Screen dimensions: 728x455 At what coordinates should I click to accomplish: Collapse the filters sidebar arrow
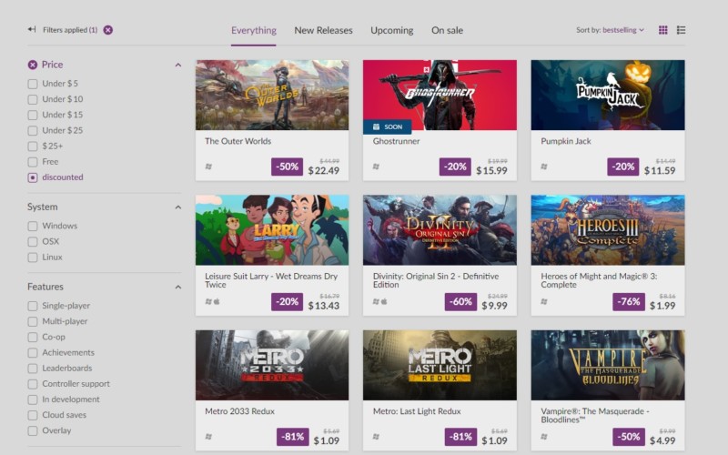32,30
